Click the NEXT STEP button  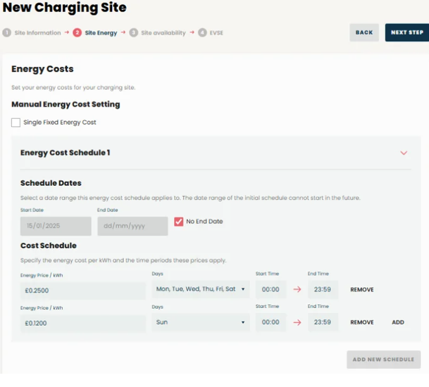(407, 32)
